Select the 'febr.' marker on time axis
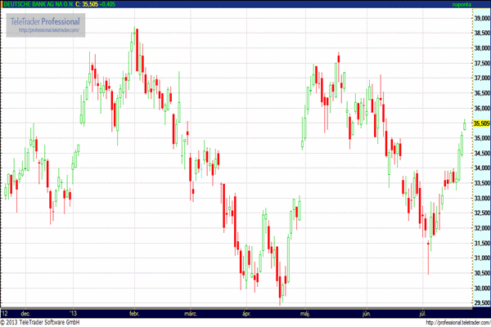Image resolution: width=491 pixels, height=327 pixels. 134,312
